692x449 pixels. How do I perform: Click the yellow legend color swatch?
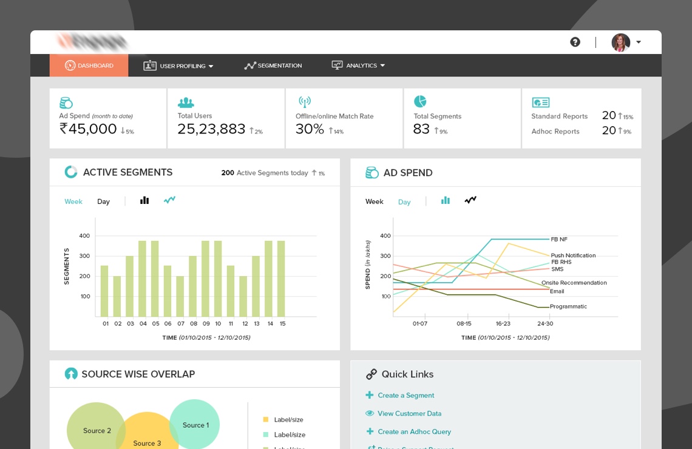(x=265, y=419)
